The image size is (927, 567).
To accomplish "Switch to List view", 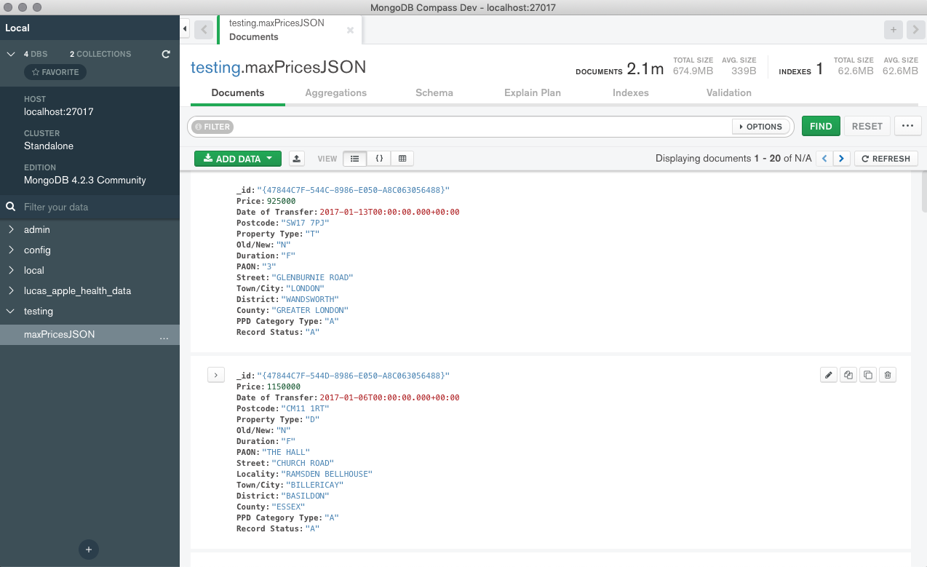I will coord(354,159).
